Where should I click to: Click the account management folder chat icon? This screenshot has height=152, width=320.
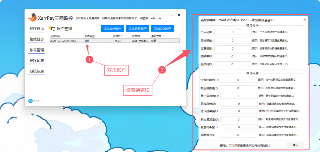tap(52, 29)
